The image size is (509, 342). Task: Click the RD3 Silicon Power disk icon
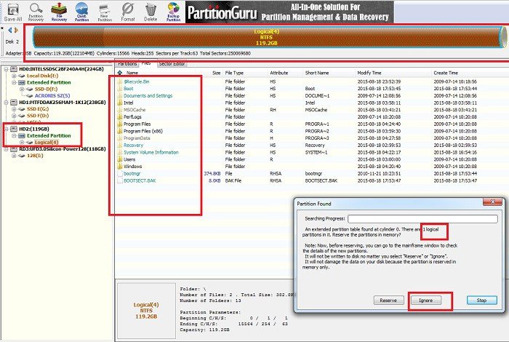14,149
